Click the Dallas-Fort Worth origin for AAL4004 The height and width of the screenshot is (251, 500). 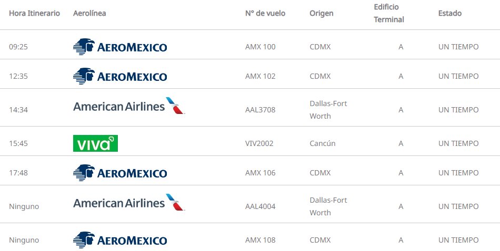(328, 206)
